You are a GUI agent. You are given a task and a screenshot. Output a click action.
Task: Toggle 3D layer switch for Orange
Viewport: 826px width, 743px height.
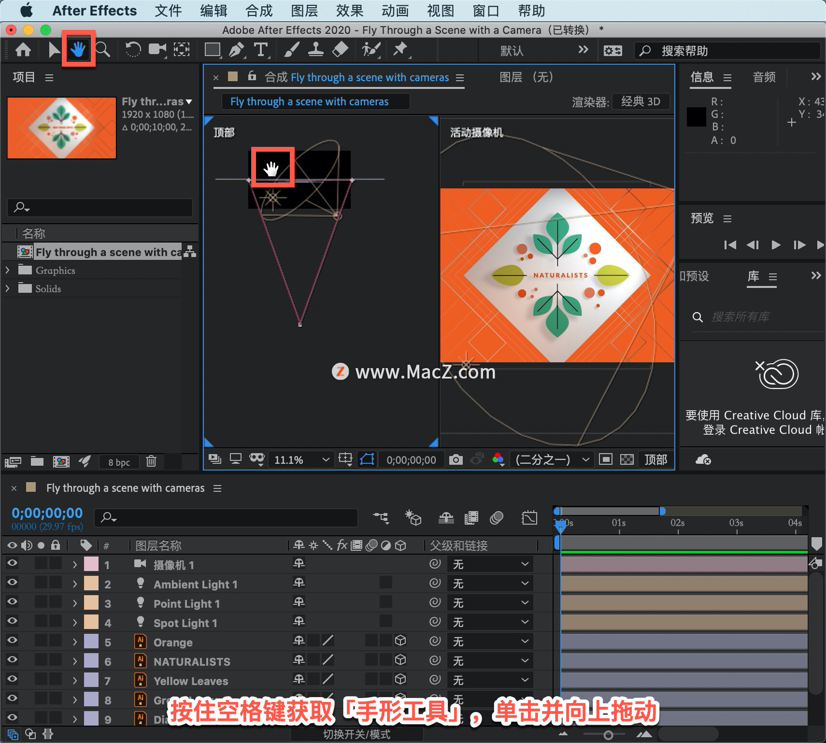tap(400, 641)
